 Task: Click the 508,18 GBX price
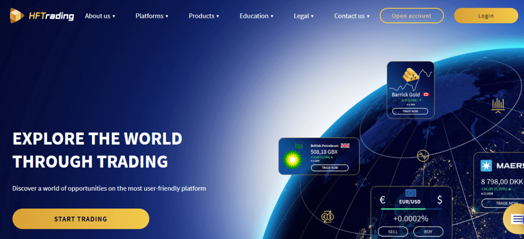[x=324, y=152]
